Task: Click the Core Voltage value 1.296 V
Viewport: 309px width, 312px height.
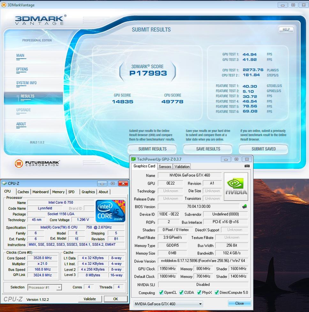Action: coord(83,220)
